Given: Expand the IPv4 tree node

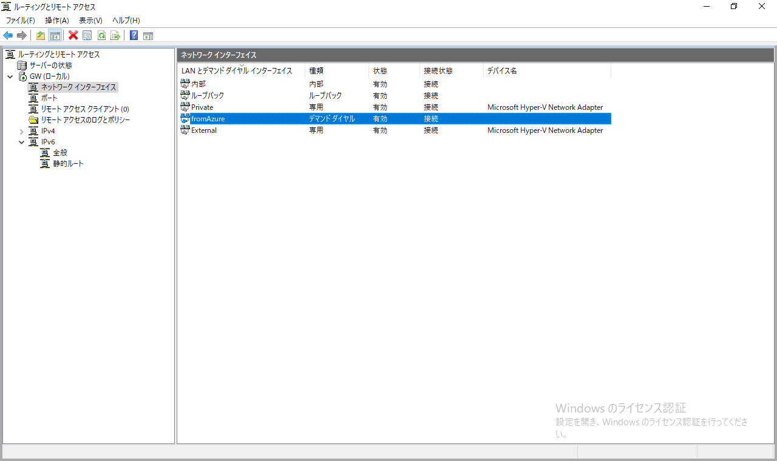Looking at the screenshot, I should click(22, 131).
